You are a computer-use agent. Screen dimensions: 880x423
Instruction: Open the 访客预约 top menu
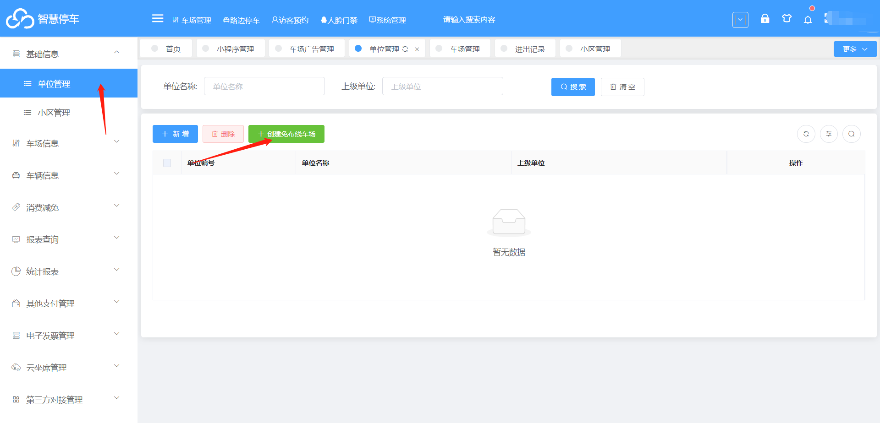tap(290, 20)
